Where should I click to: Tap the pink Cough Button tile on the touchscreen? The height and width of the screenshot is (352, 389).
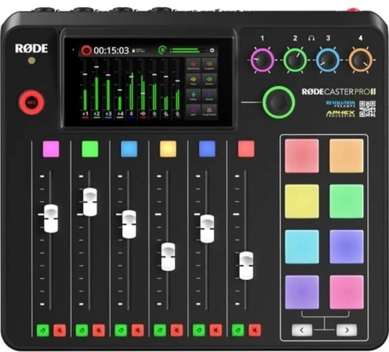click(209, 111)
